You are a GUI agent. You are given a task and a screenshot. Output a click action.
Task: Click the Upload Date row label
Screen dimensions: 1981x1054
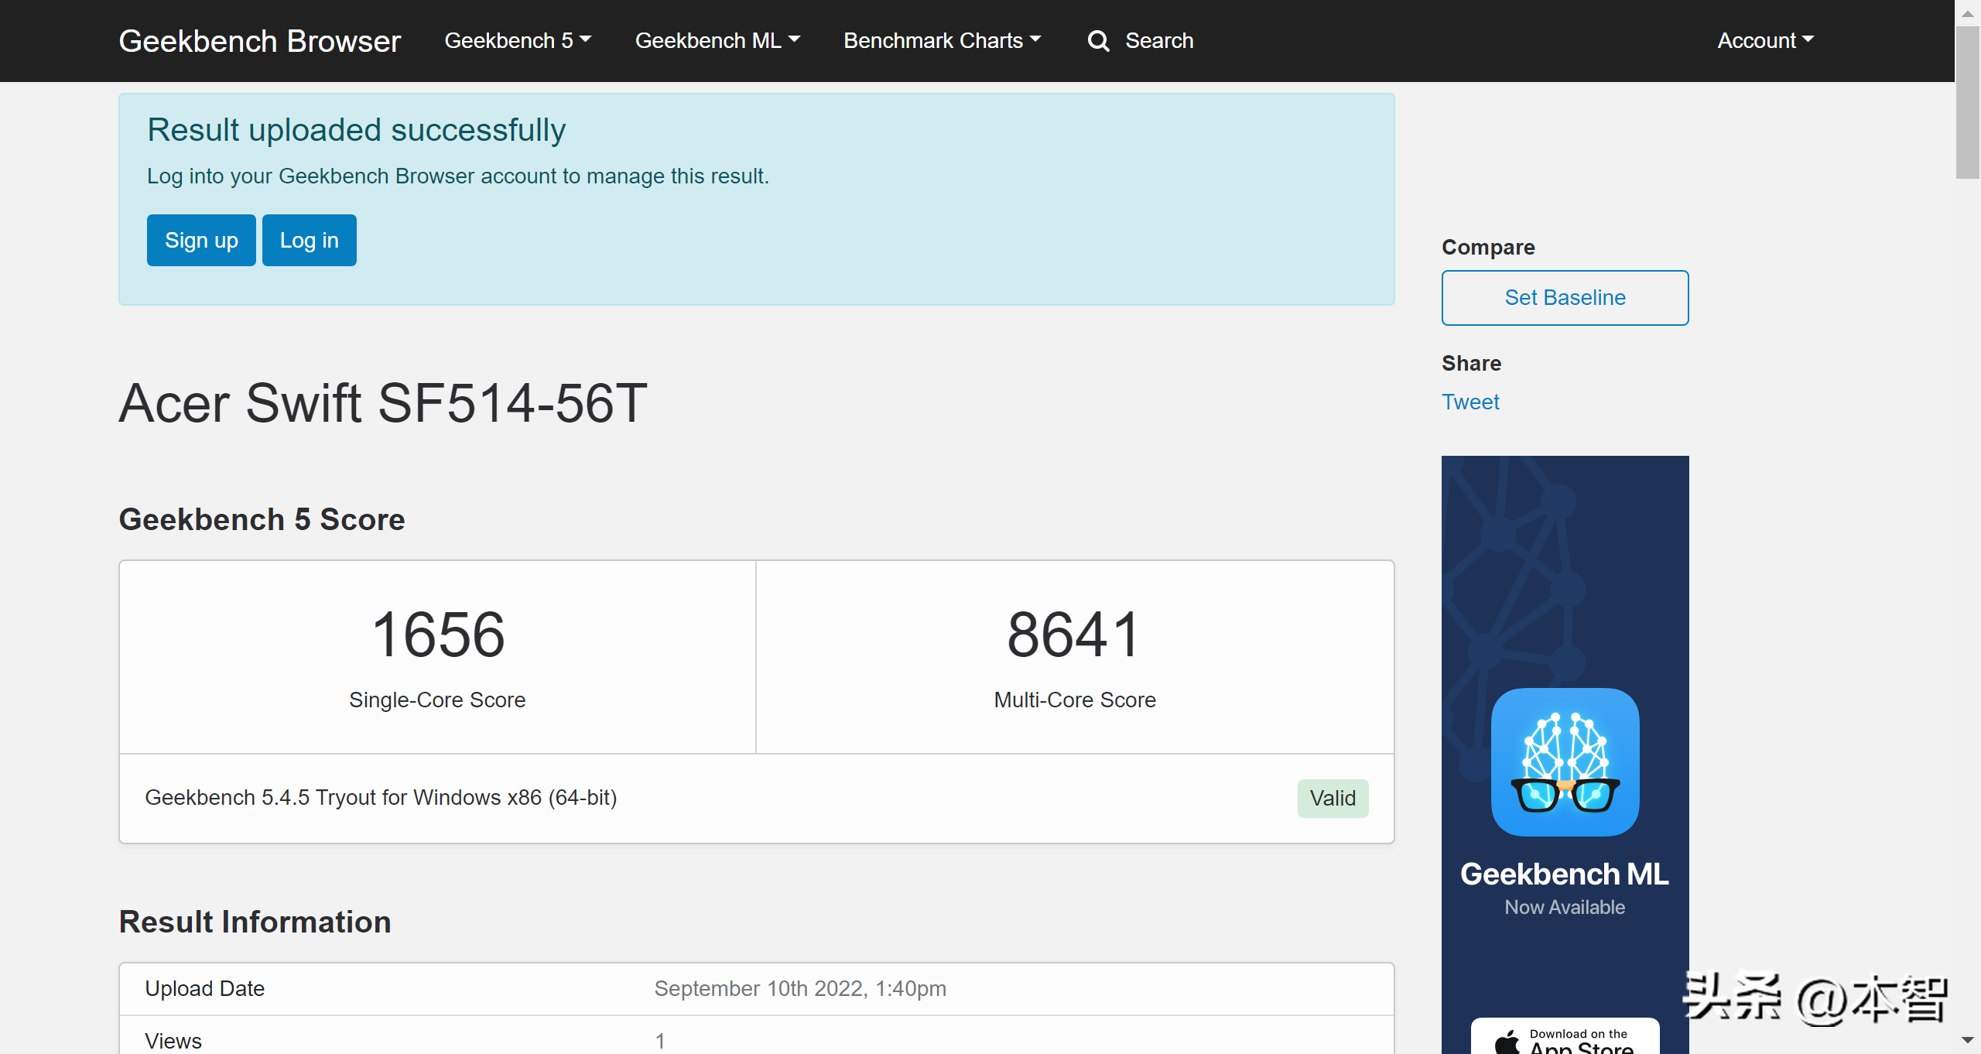coord(204,988)
